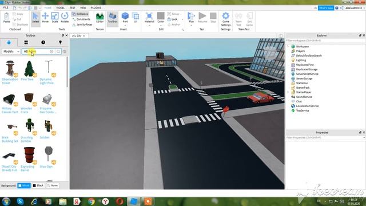Open Skype from the taskbar
This screenshot has width=366, height=206.
(20, 201)
